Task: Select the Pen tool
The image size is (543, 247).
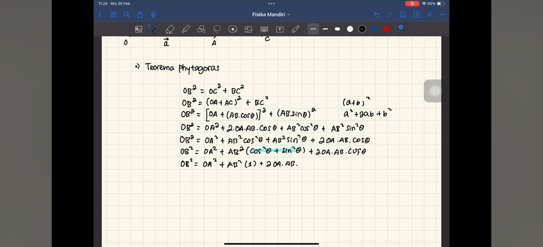Action: click(154, 29)
